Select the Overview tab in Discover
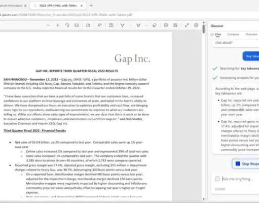The image size is (259, 203). click(251, 35)
